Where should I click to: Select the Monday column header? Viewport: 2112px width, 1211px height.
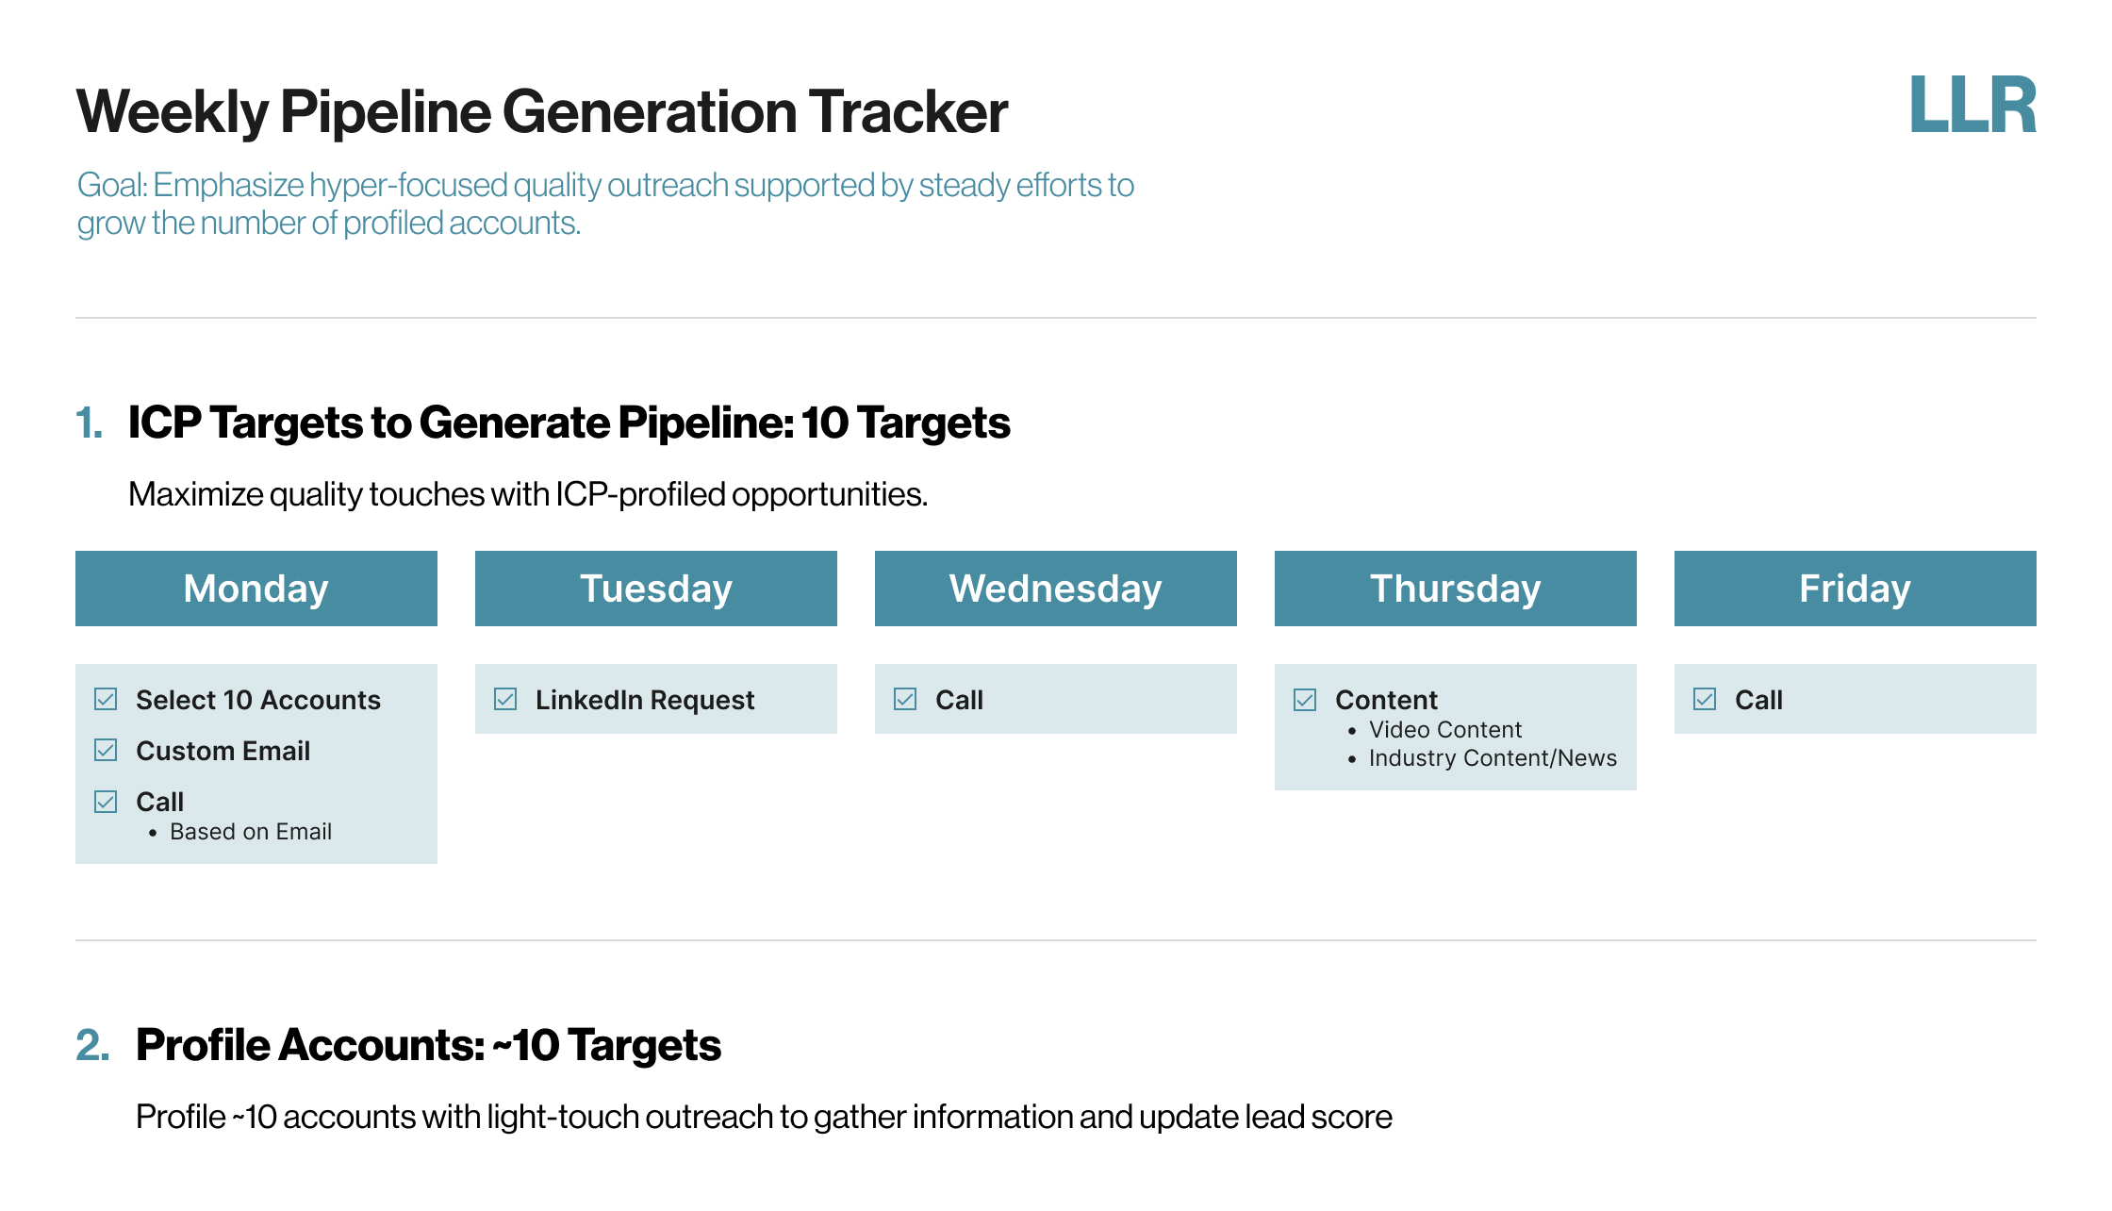256,589
